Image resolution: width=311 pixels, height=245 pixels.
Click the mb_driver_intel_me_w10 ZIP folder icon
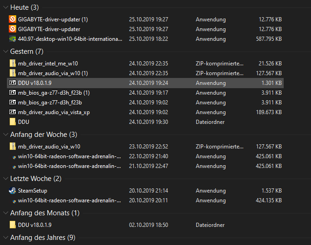(12, 63)
